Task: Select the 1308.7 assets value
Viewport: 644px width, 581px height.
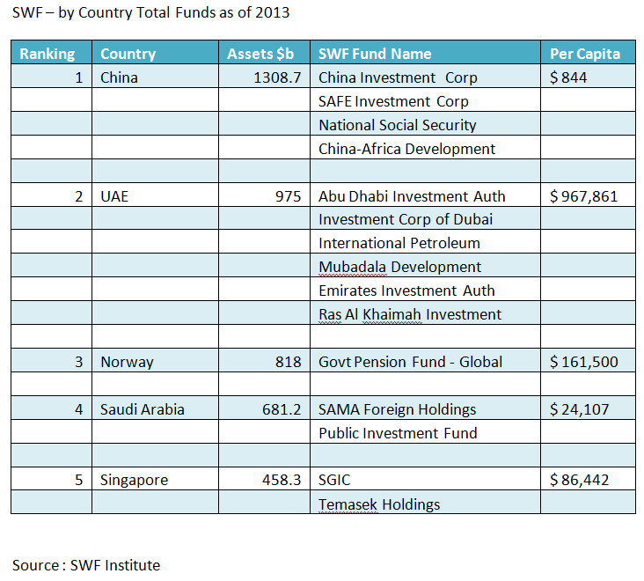Action: (x=277, y=77)
